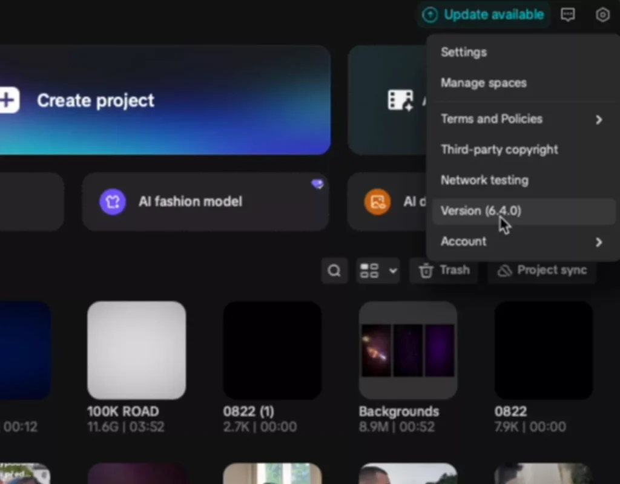The height and width of the screenshot is (484, 620).
Task: Click the grid view layout icon
Action: tap(369, 270)
